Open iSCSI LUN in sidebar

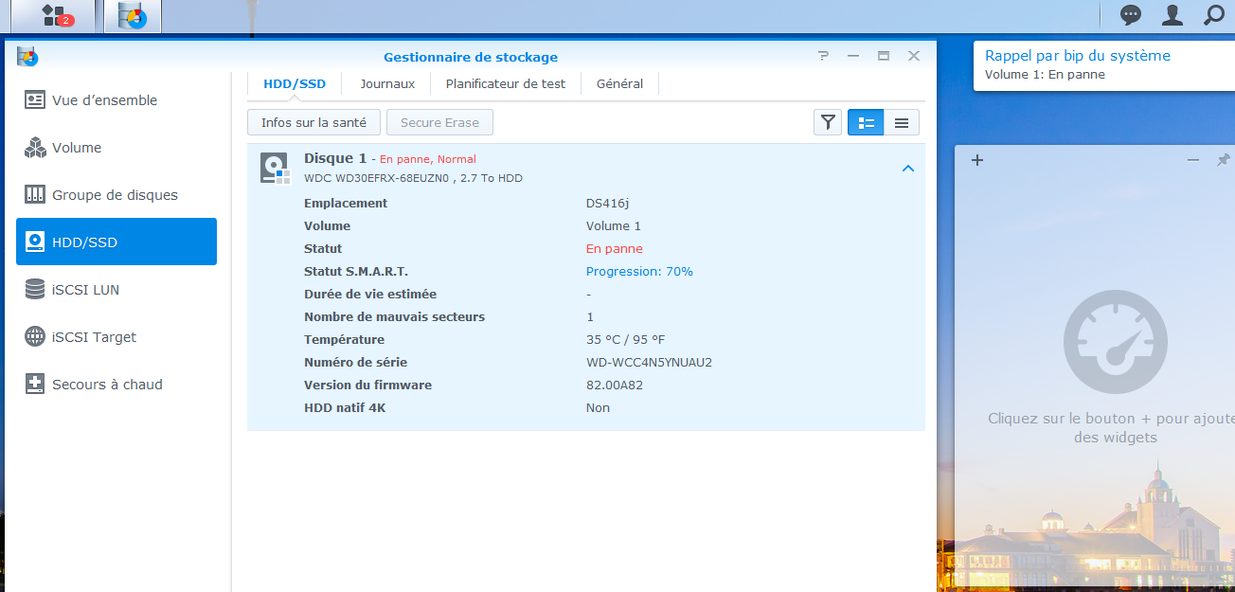tap(116, 290)
